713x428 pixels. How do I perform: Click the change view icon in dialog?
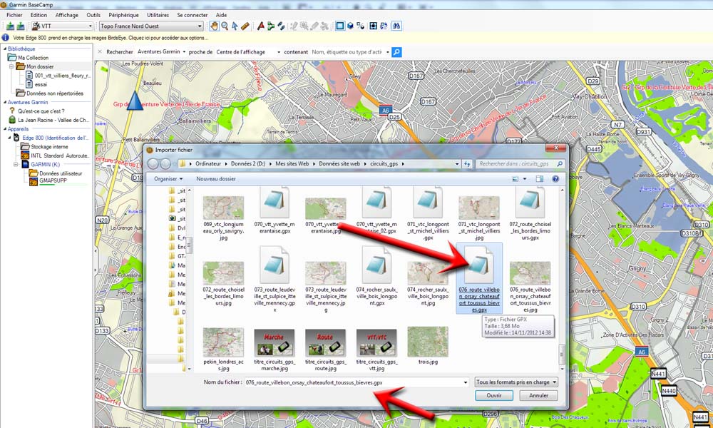click(x=515, y=179)
